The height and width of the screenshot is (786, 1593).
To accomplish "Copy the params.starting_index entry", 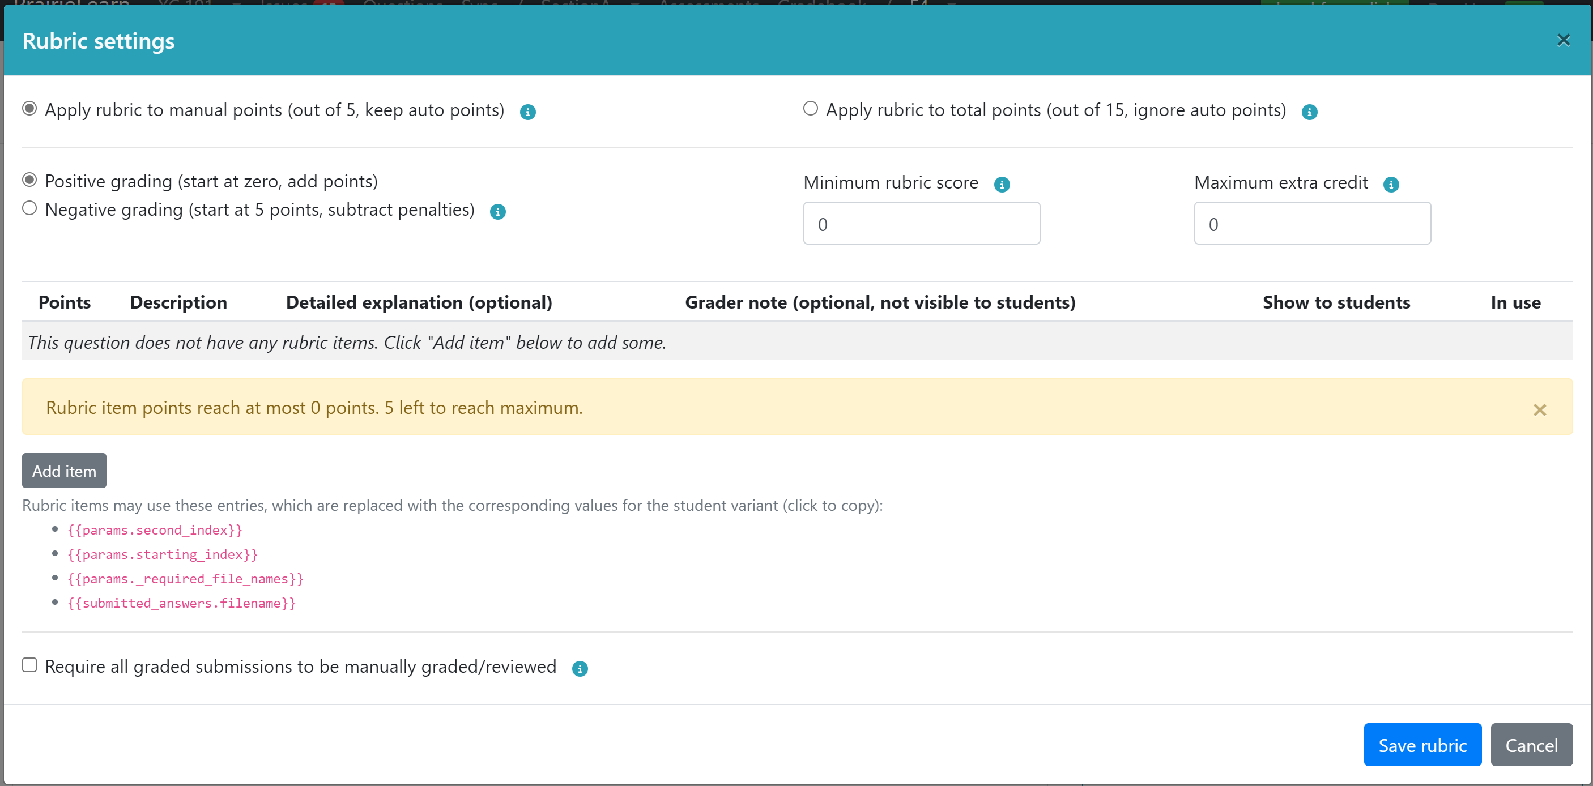I will click(x=162, y=554).
